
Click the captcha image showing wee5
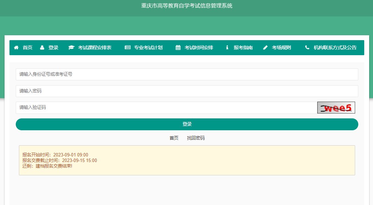[336, 107]
